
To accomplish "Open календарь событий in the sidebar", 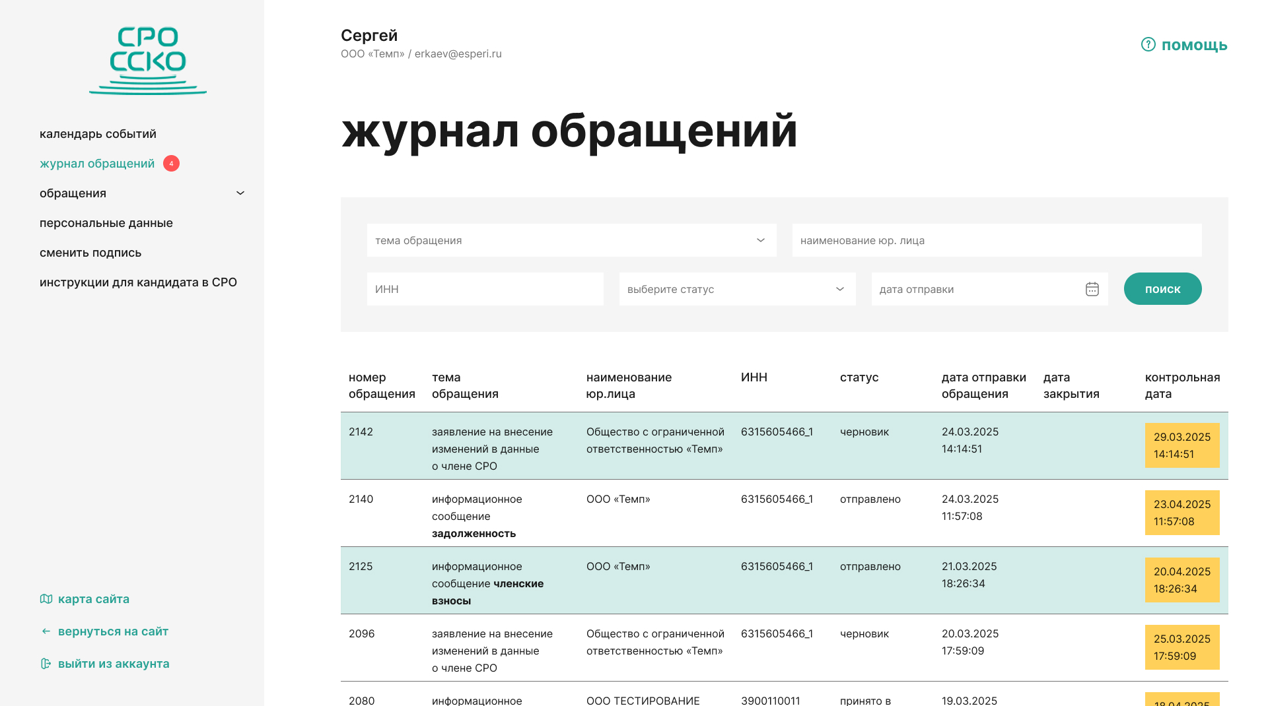I will point(98,134).
